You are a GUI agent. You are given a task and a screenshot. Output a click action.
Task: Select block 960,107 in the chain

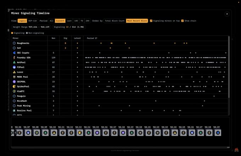[28, 133]
